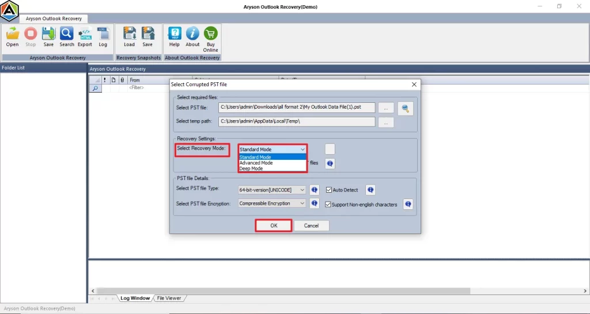This screenshot has height=314, width=590.
Task: Close the Select Corrupted PST file dialog
Action: [x=414, y=85]
